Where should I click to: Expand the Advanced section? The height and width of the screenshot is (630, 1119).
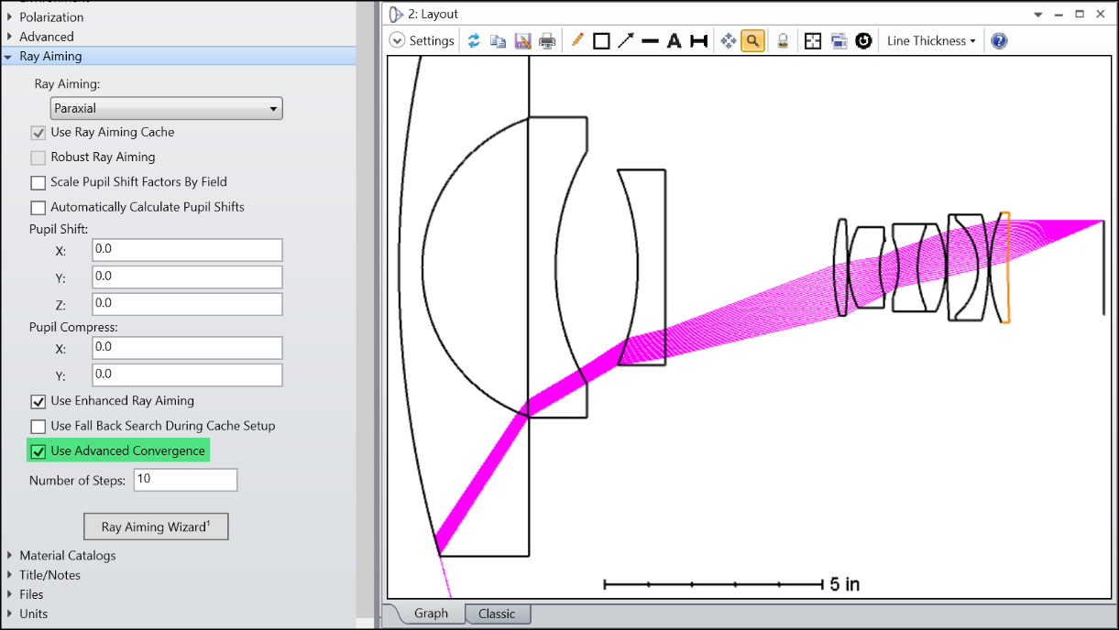(9, 37)
